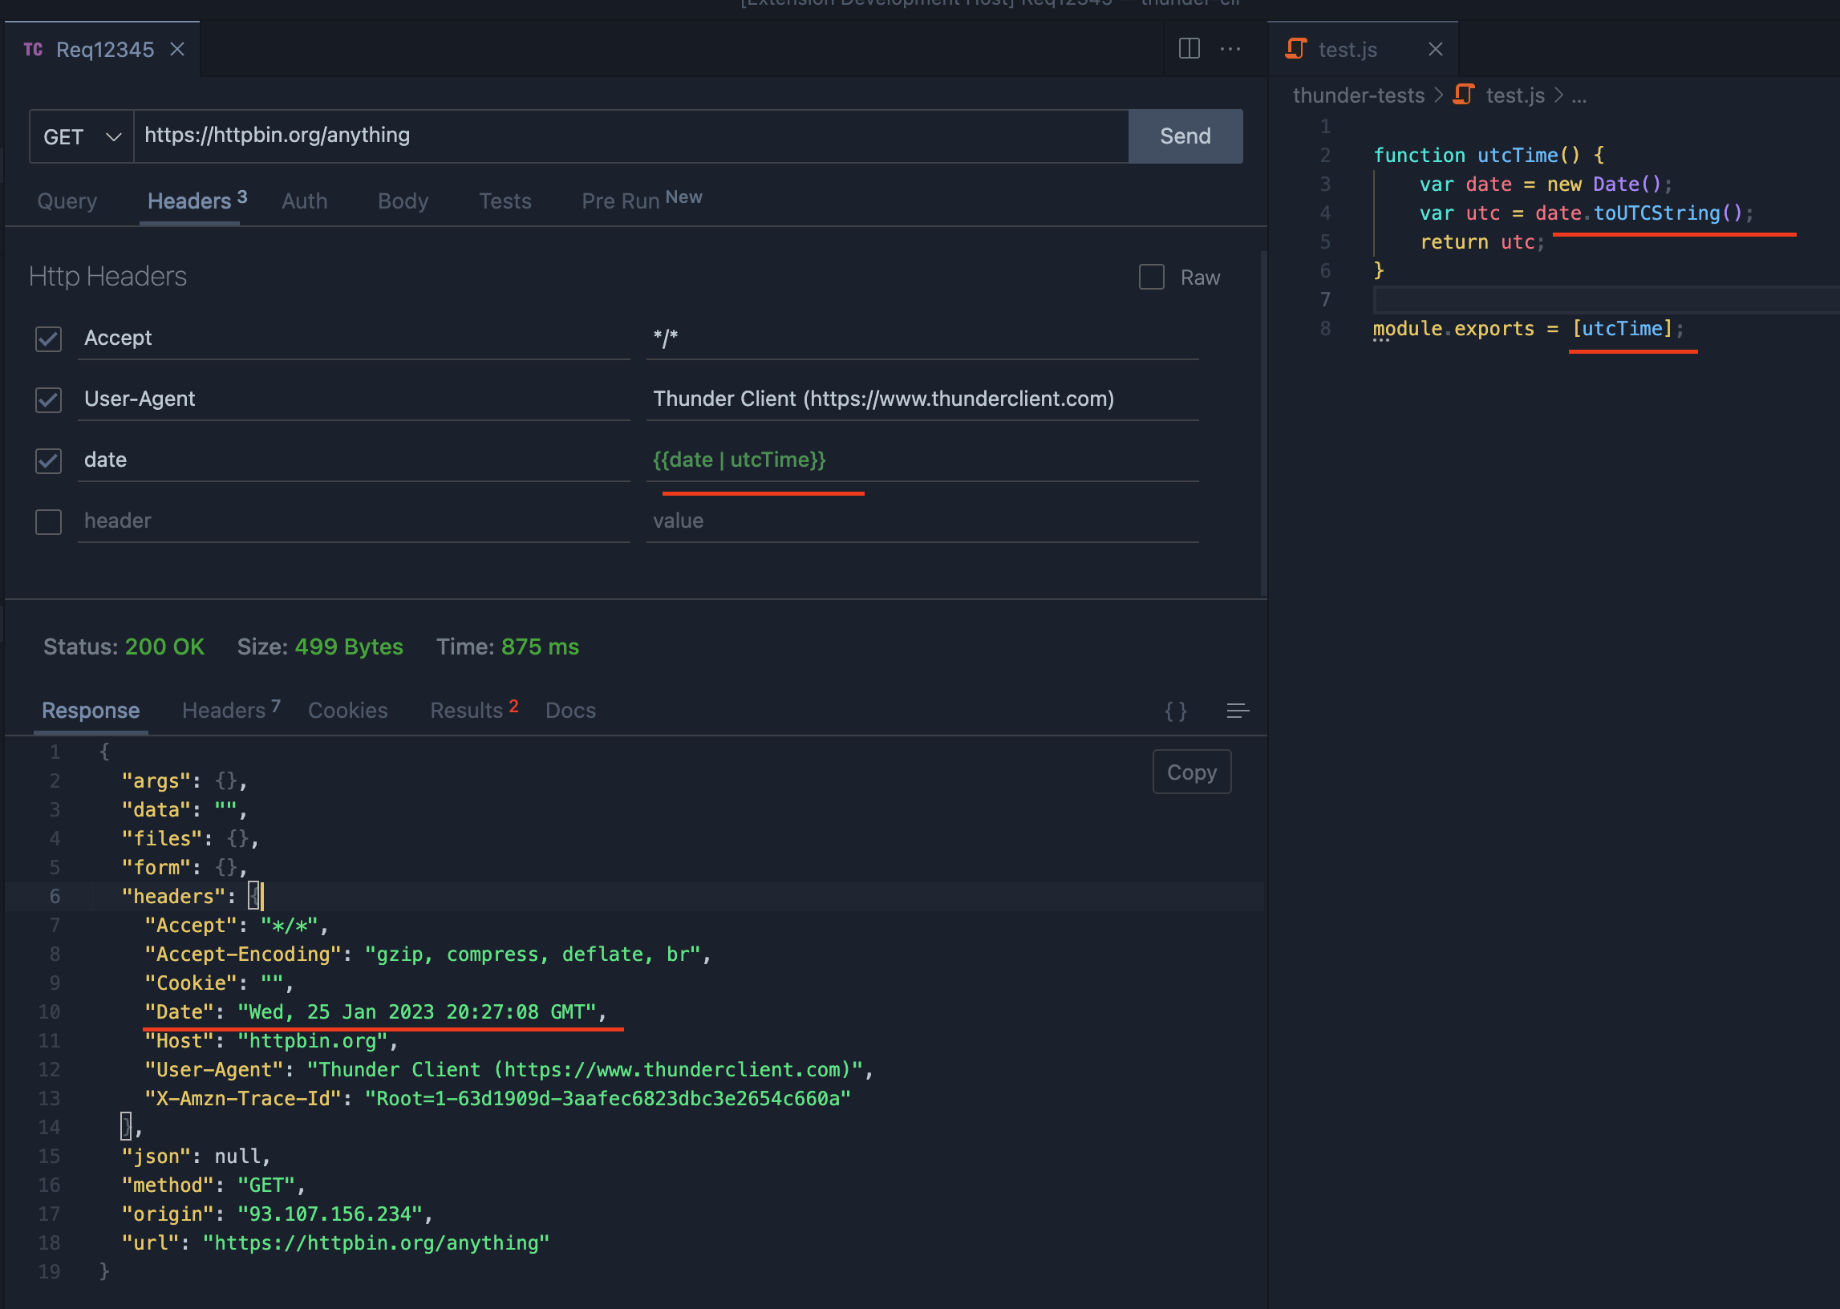Close the test.js editor tab
This screenshot has width=1840, height=1309.
1436,49
